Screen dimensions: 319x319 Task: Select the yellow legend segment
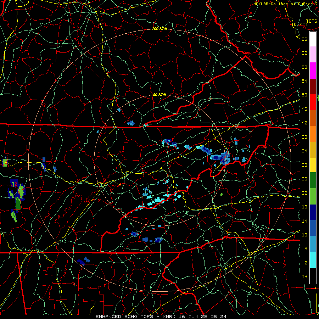[313, 165]
